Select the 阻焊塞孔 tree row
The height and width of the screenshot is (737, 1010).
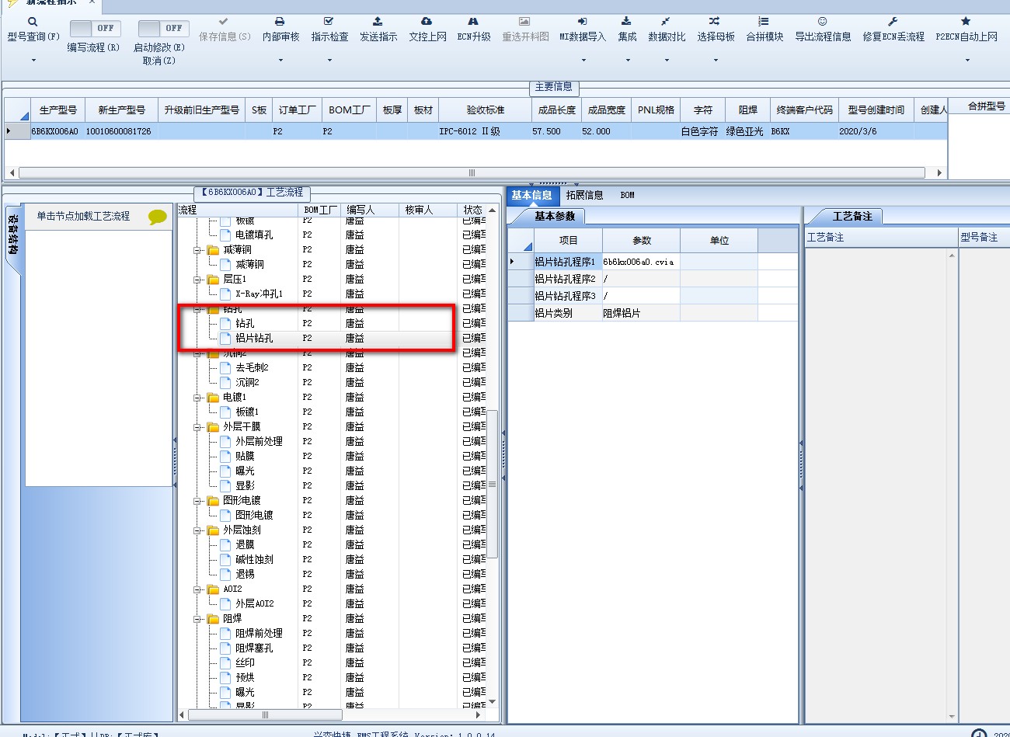point(254,648)
